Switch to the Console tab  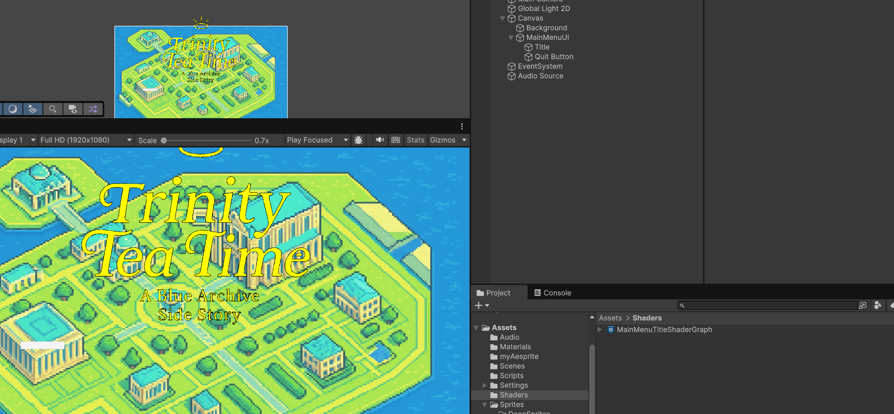[553, 293]
